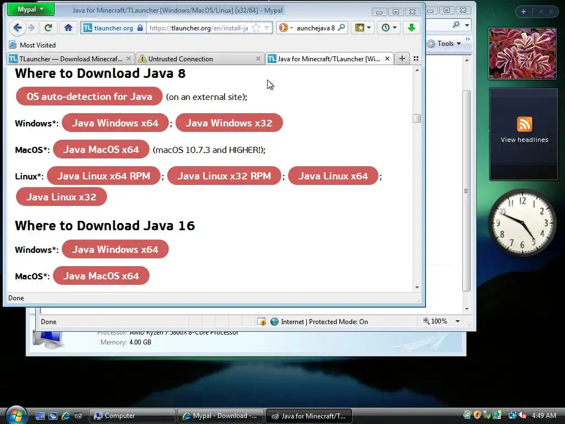Launch Internet Explorer from quick launch
The height and width of the screenshot is (424, 565).
tap(66, 416)
